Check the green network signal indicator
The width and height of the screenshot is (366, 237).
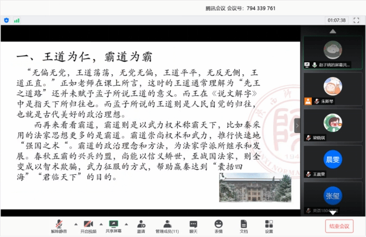pos(17,20)
